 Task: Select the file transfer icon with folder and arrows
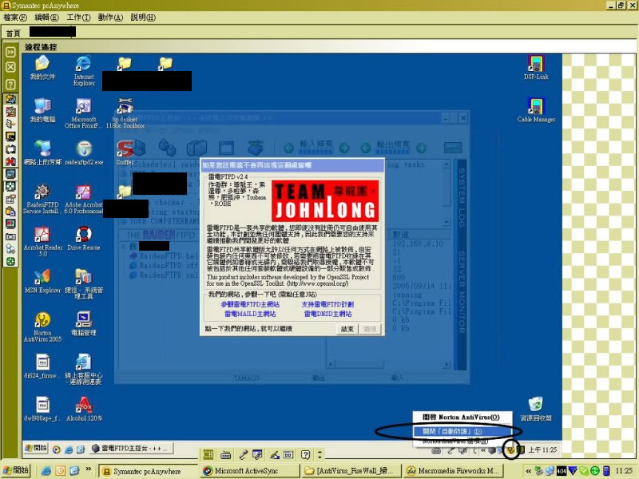tap(10, 99)
